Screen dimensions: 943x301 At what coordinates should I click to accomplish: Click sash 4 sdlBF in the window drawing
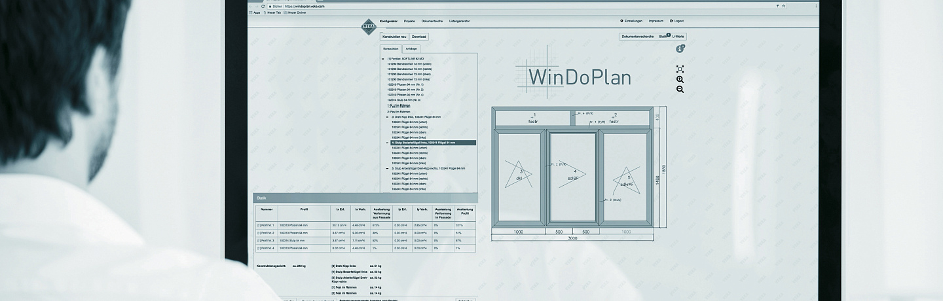573,177
